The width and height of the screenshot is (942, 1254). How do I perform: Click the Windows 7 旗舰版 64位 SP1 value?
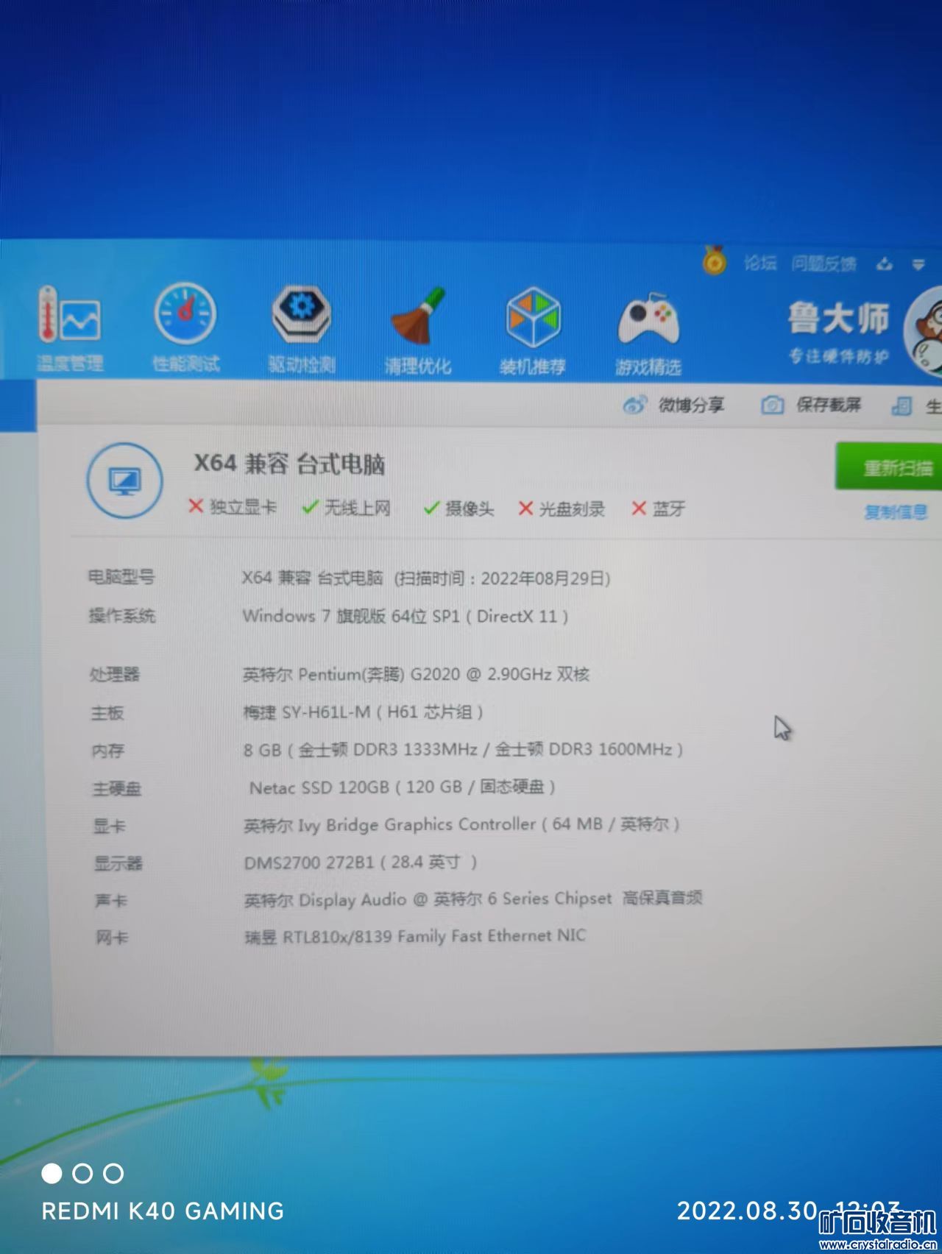[x=405, y=616]
